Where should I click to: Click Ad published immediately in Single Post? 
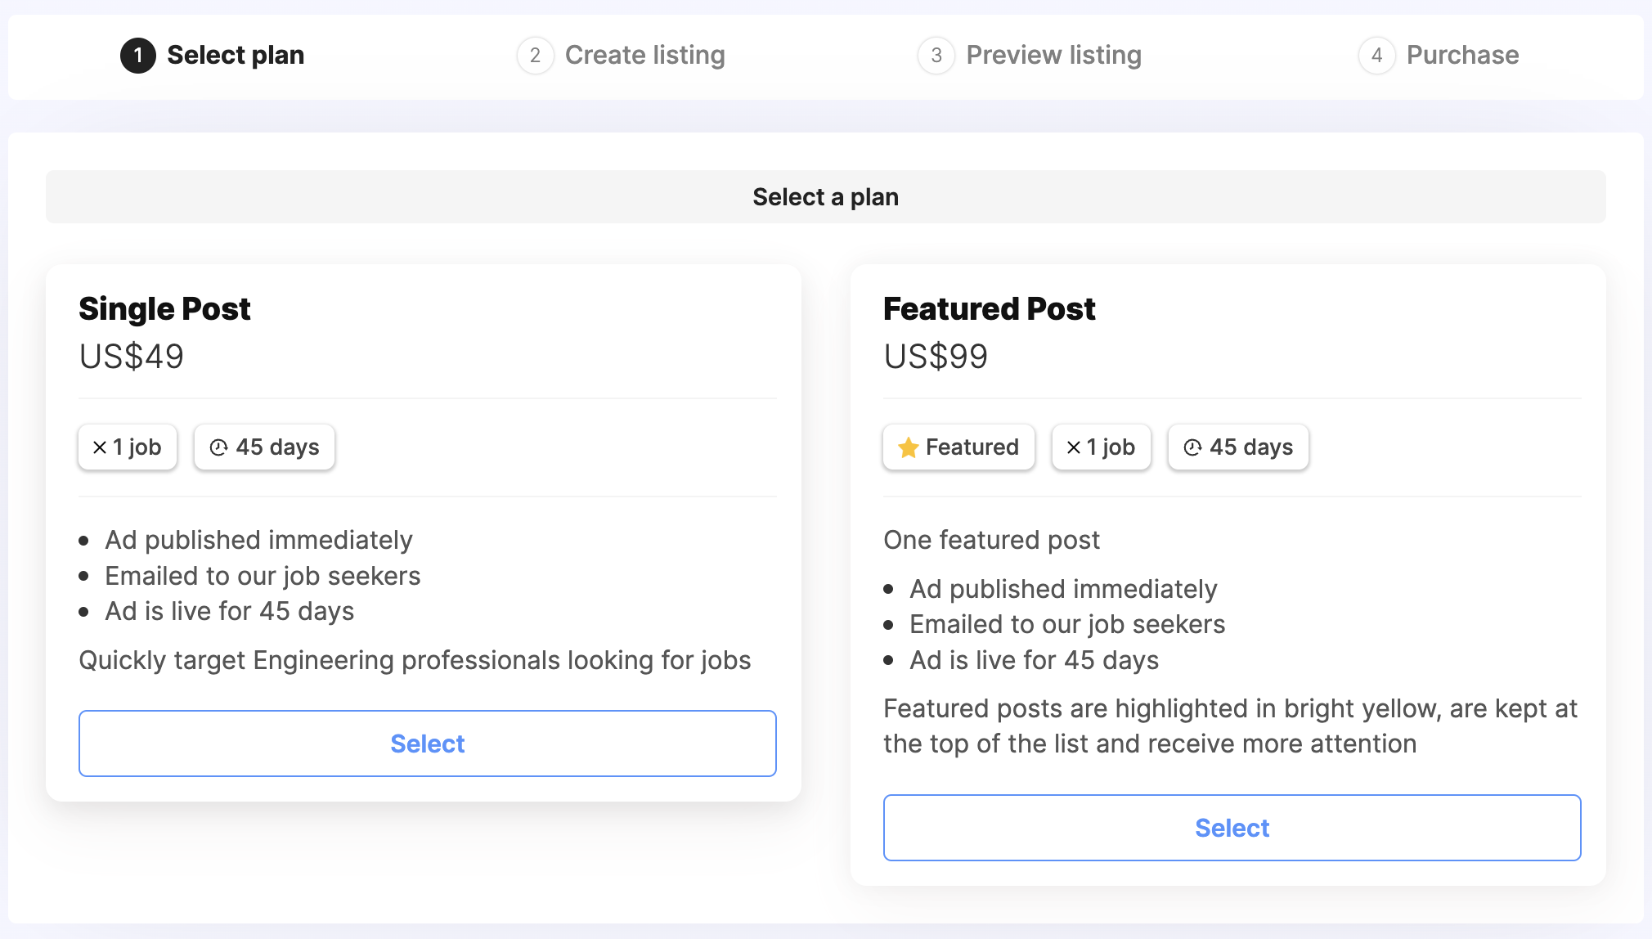[x=258, y=540]
